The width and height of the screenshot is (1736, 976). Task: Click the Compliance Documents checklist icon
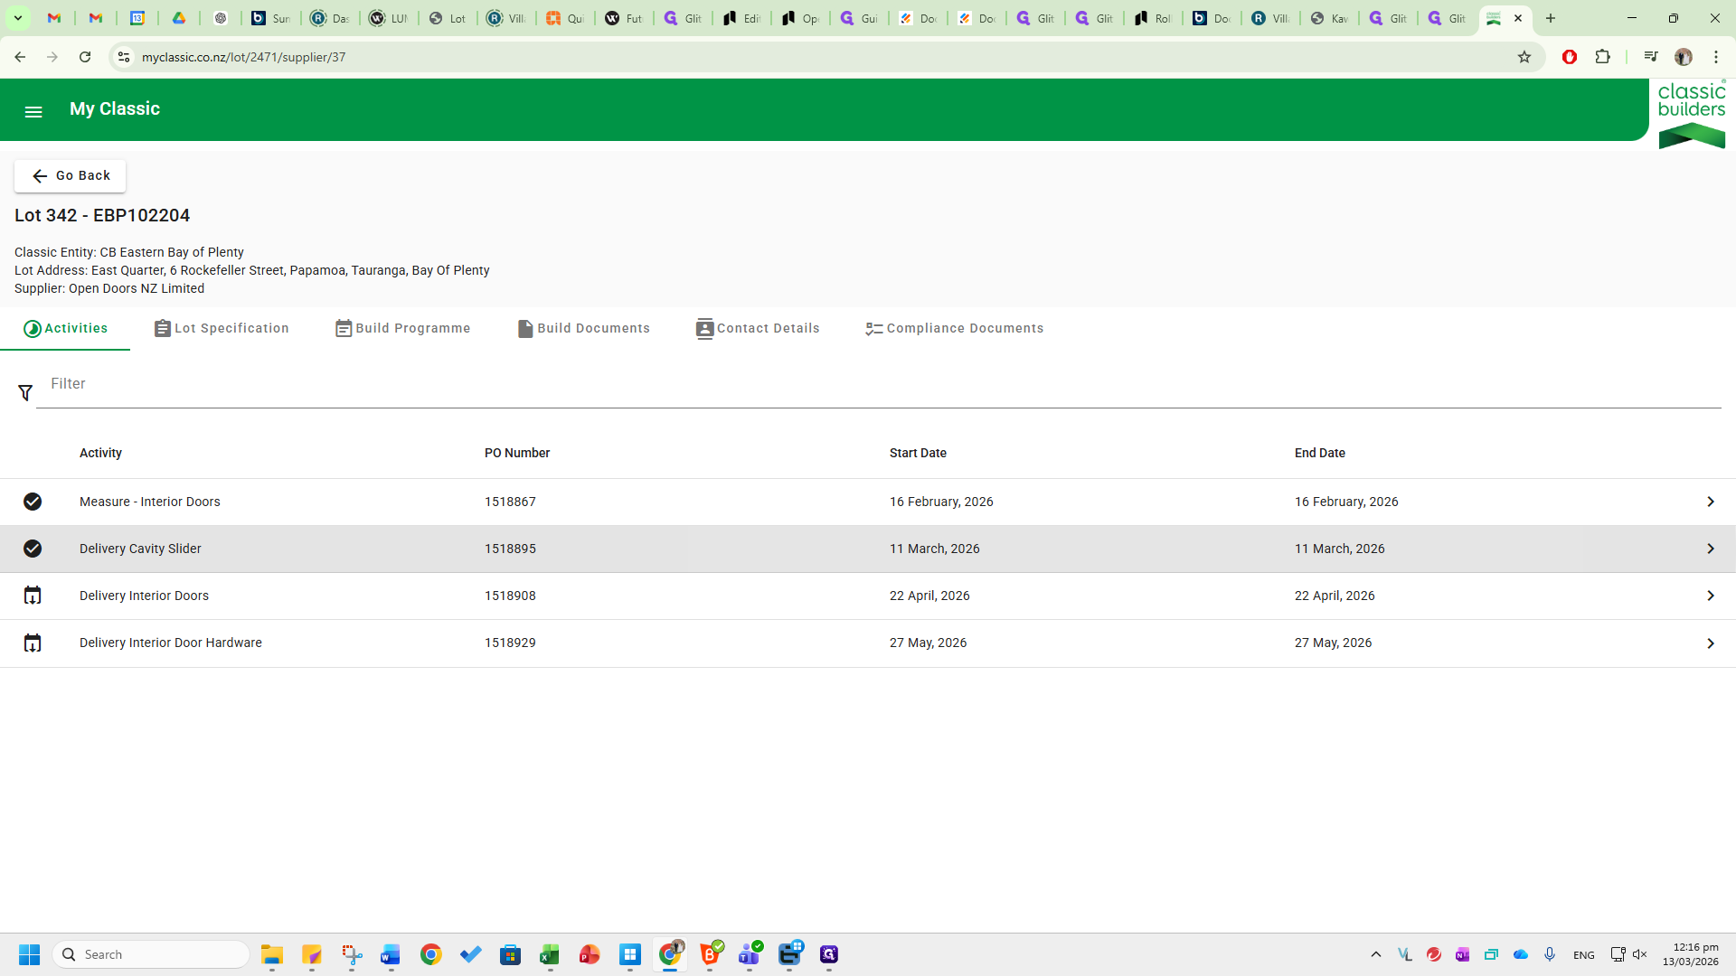(873, 329)
